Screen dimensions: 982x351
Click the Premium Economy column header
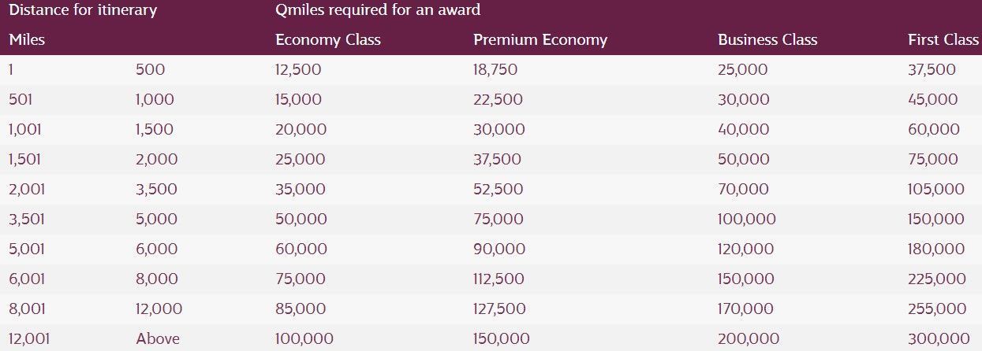[x=540, y=40]
